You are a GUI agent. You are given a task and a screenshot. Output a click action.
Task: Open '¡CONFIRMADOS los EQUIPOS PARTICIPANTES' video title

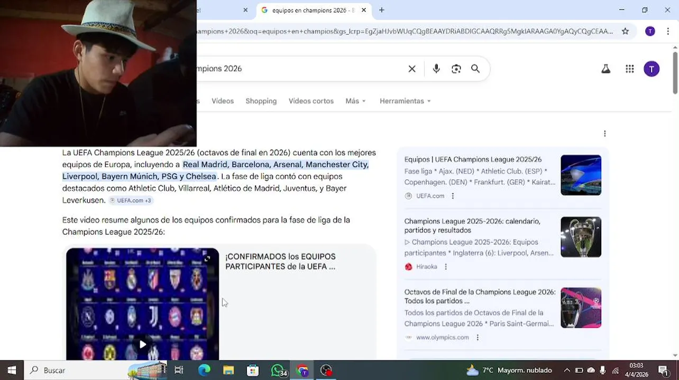click(280, 262)
